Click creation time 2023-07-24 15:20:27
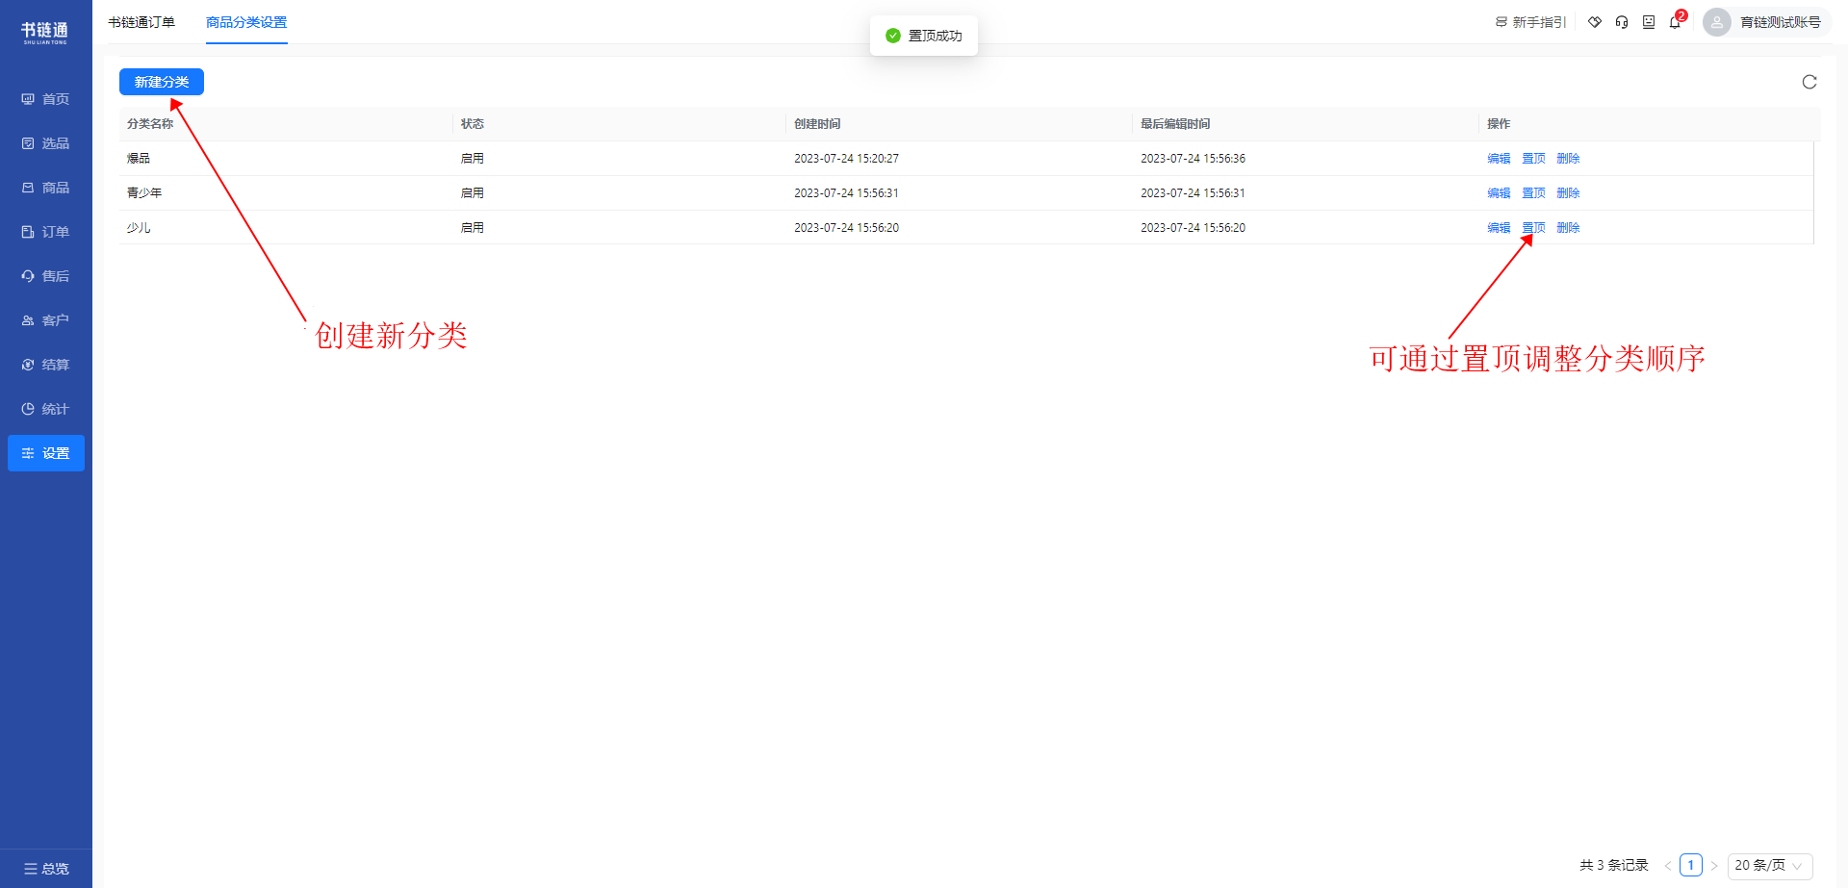 click(x=846, y=159)
